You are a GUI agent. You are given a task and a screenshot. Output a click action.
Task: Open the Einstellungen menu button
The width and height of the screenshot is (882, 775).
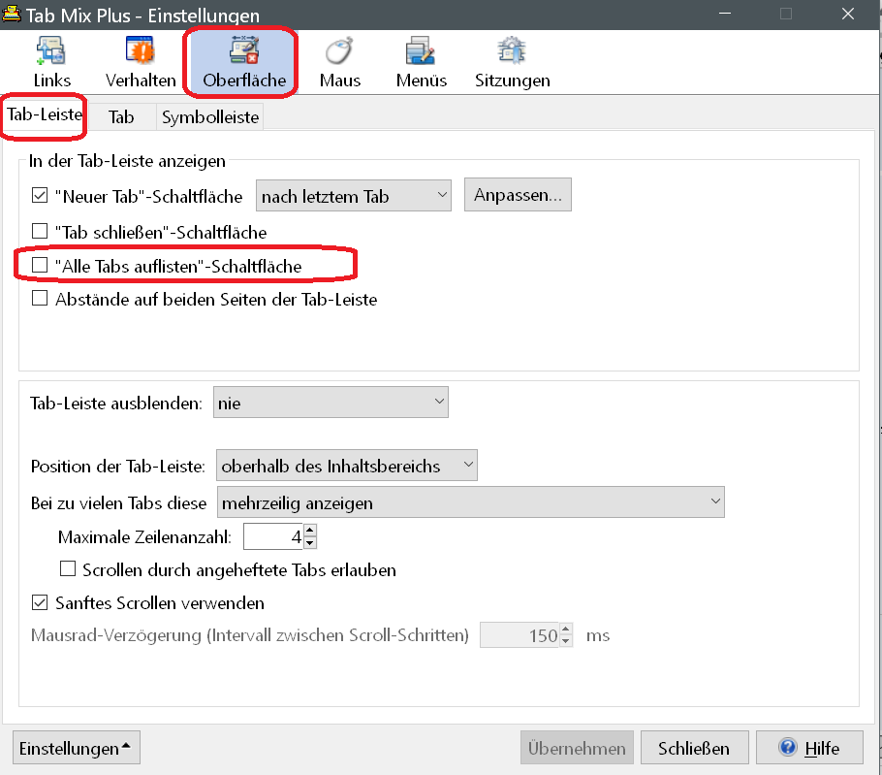pyautogui.click(x=77, y=748)
